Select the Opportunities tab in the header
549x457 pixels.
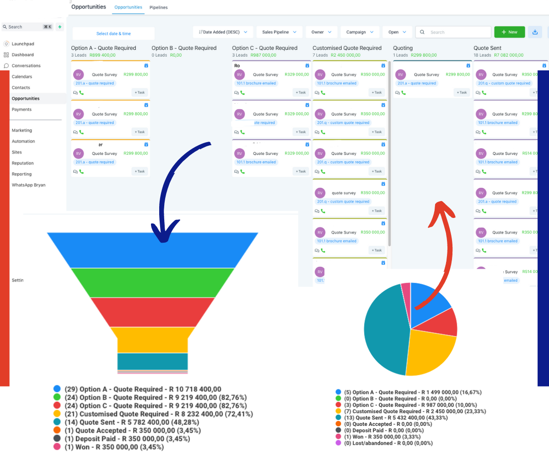[128, 8]
